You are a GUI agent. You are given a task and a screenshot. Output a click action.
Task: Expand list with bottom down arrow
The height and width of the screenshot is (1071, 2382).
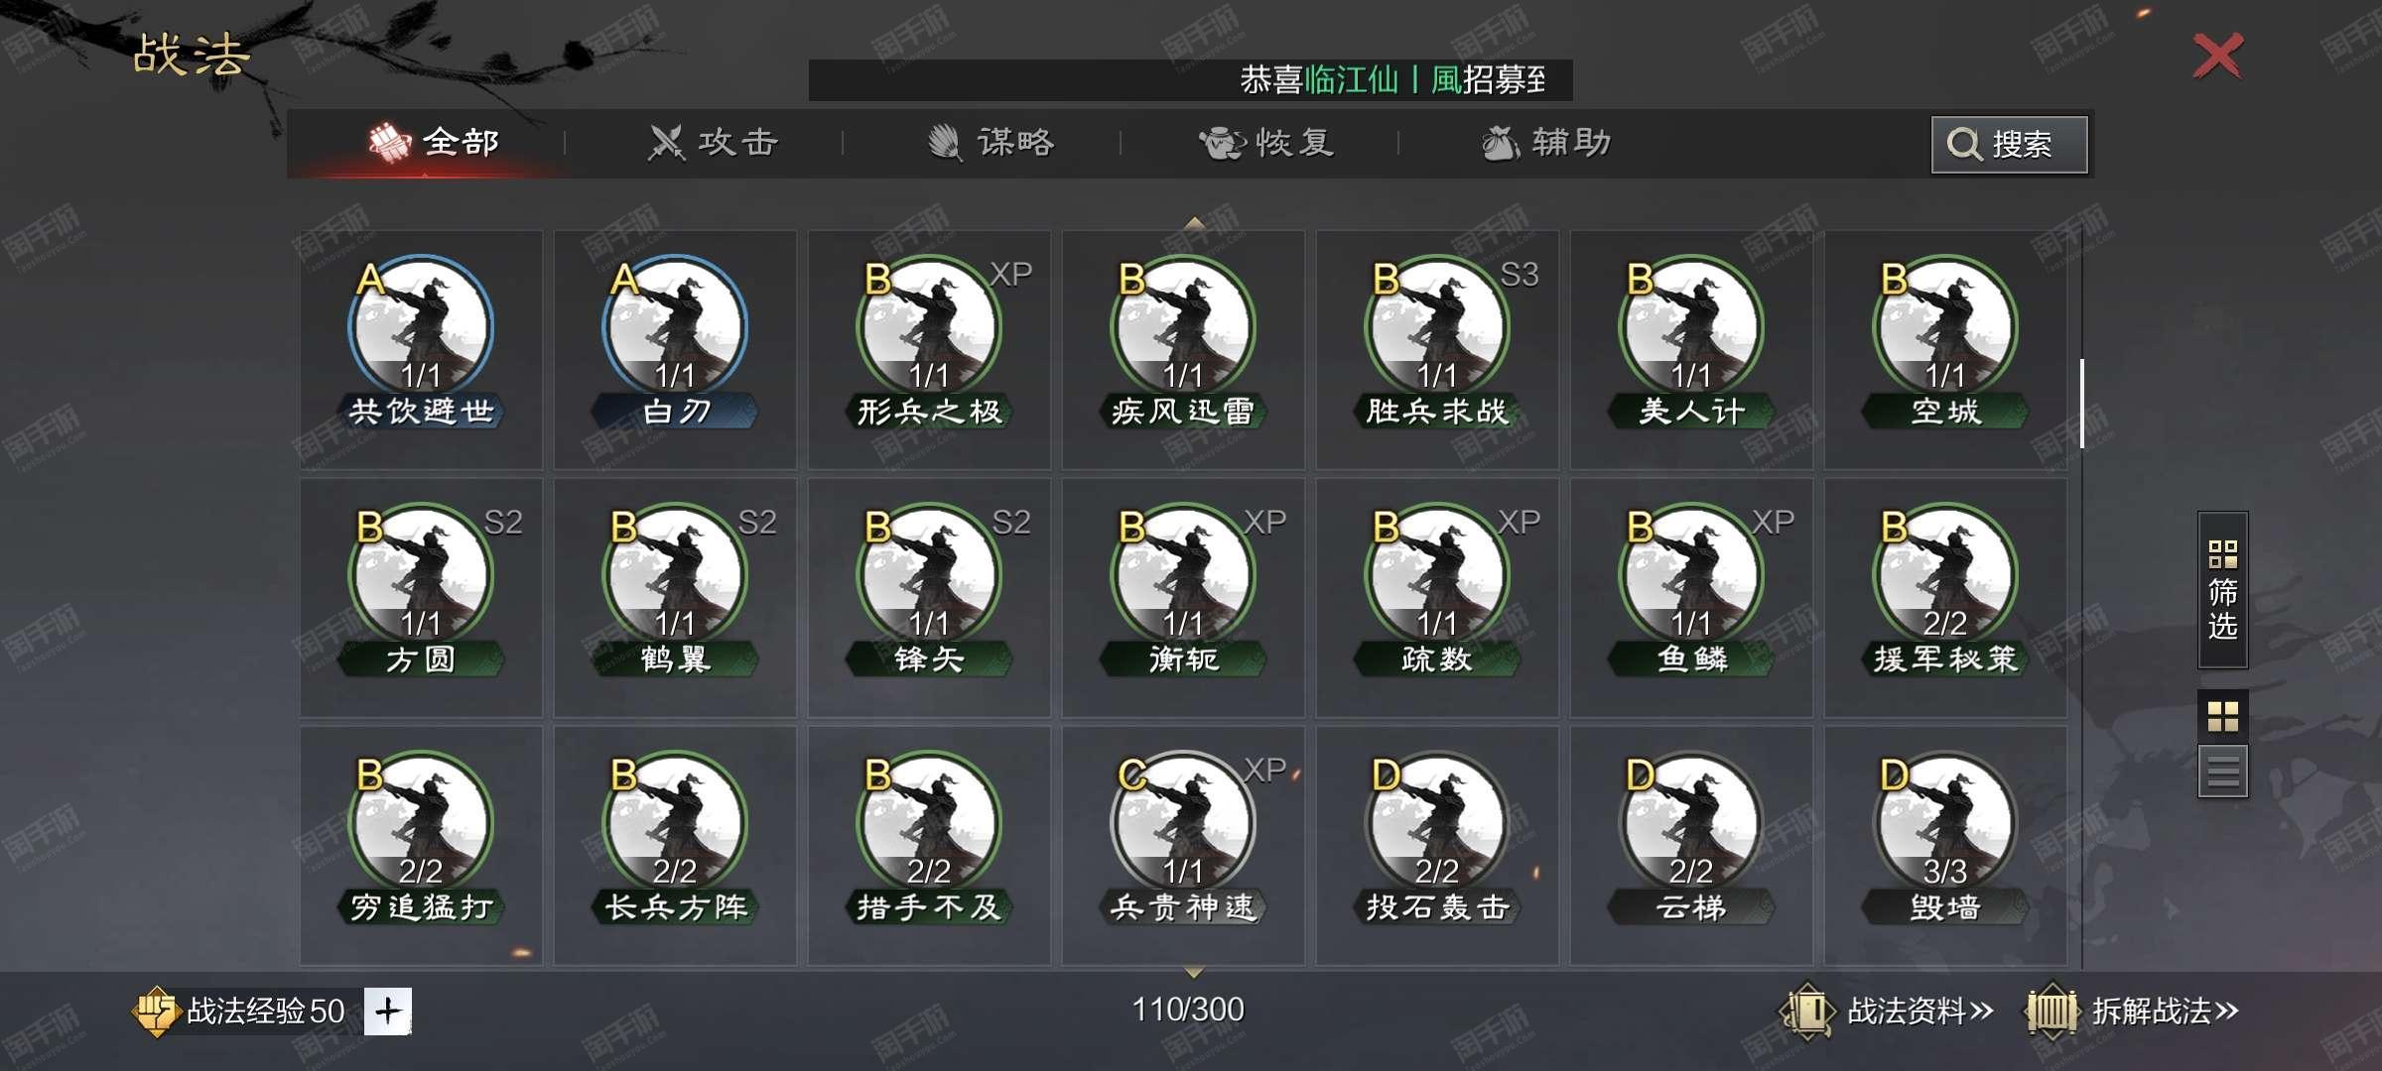[1194, 972]
